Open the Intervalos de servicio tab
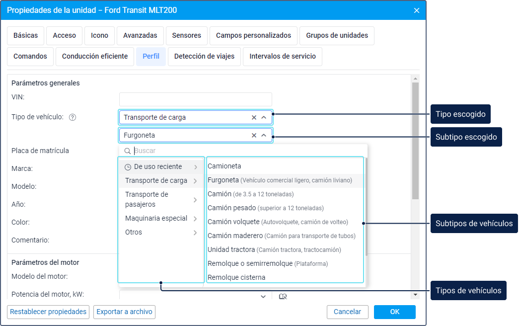The height and width of the screenshot is (326, 519). (x=283, y=57)
